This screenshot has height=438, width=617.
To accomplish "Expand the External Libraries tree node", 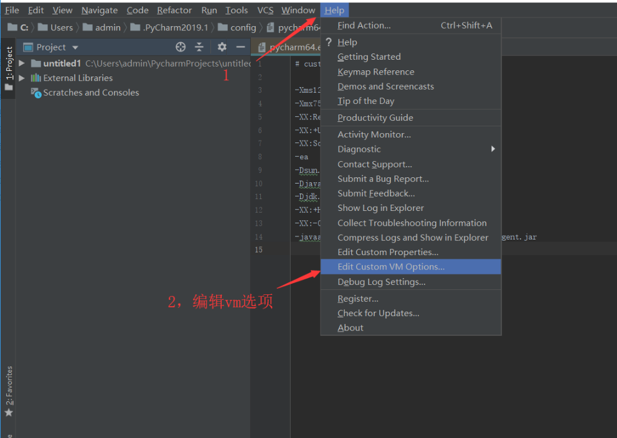I will pos(22,78).
